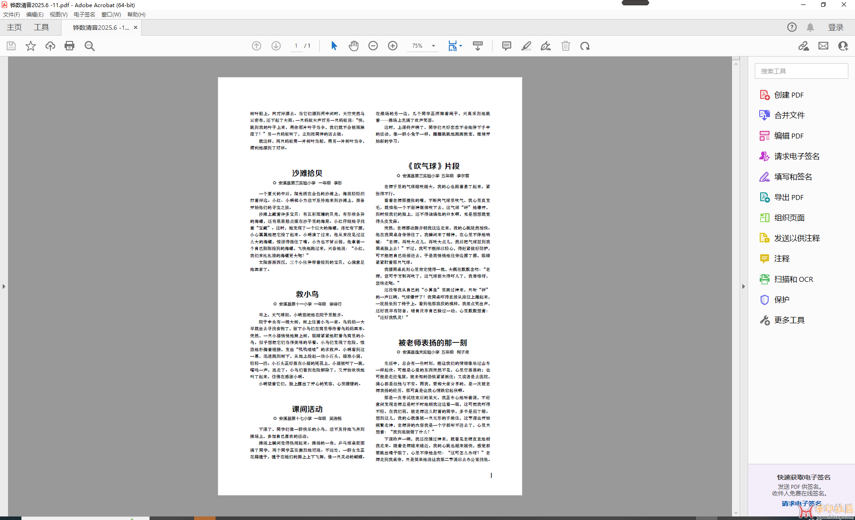Collapse the right tools pane arrow
The height and width of the screenshot is (520, 855).
pyautogui.click(x=743, y=286)
